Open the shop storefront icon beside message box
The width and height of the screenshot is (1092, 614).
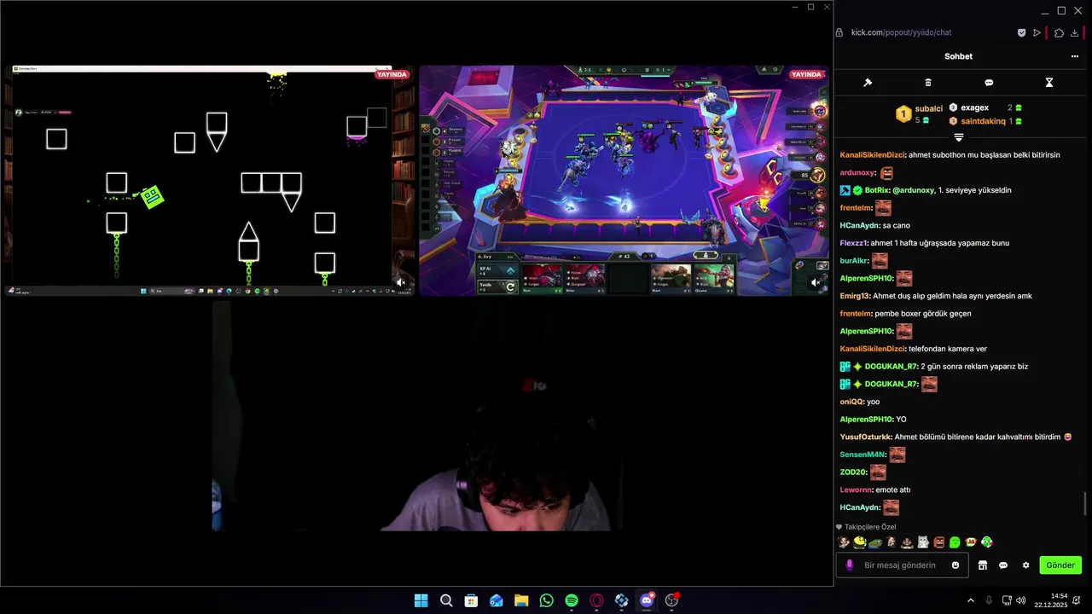tap(982, 565)
